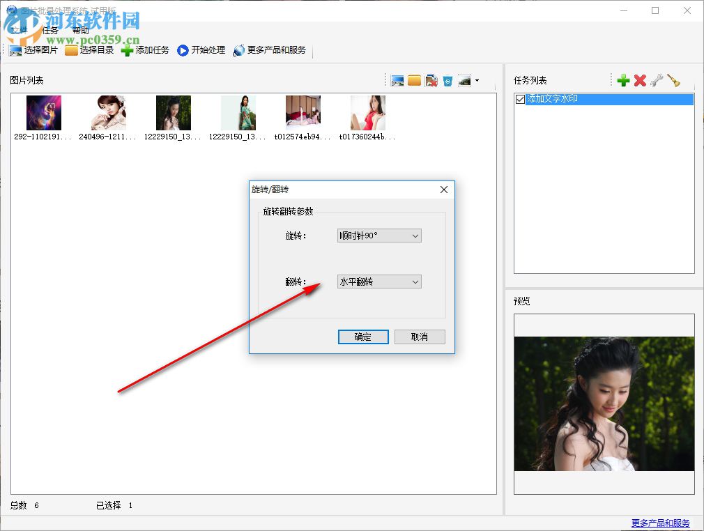Click the delete image icon above image list
The height and width of the screenshot is (531, 704).
click(431, 80)
